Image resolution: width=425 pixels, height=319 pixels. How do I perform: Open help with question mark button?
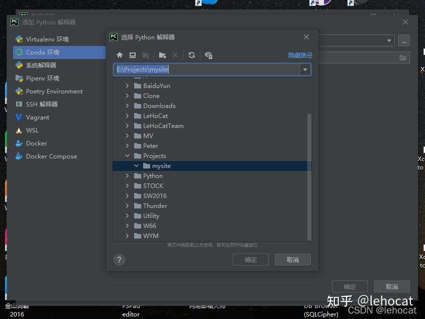[x=119, y=259]
